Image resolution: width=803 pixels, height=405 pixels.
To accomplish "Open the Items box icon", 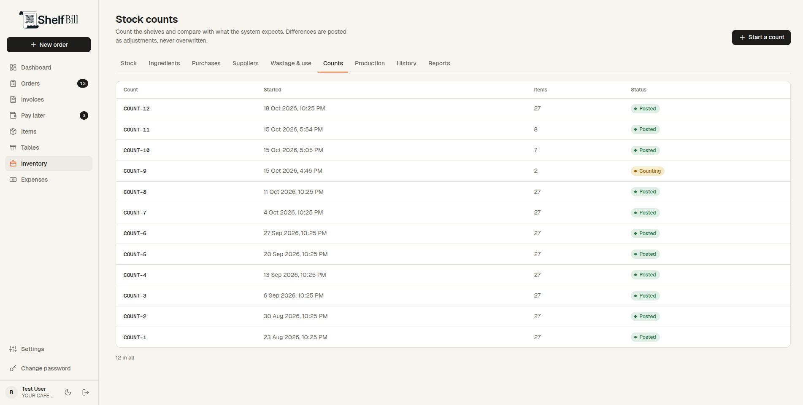I will 13,131.
